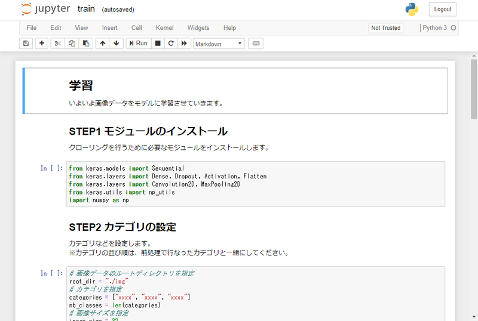Click the Python logo icon
The height and width of the screenshot is (321, 478).
(x=412, y=10)
